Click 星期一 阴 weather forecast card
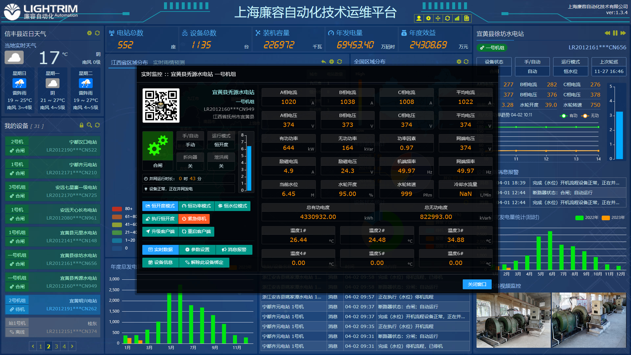 pyautogui.click(x=53, y=90)
